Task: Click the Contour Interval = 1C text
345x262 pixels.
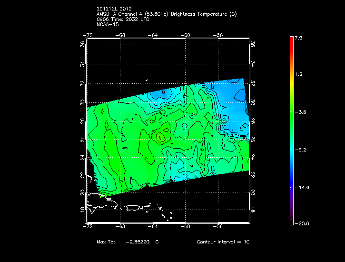Action: pos(223,242)
